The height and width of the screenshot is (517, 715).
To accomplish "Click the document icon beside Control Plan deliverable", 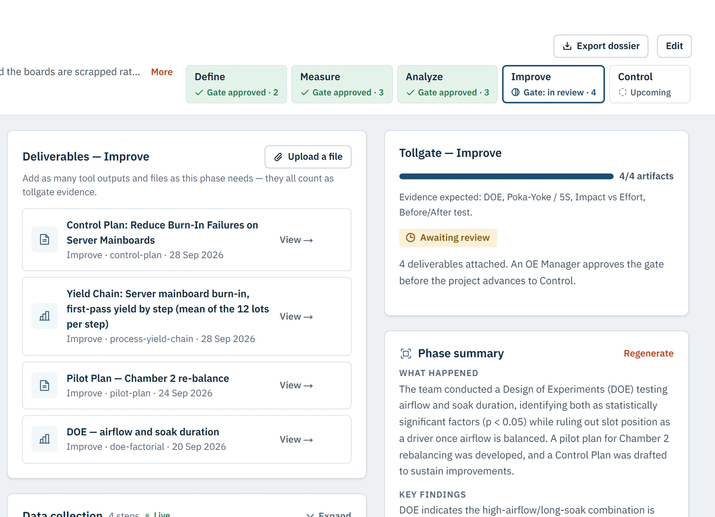I will click(44, 239).
